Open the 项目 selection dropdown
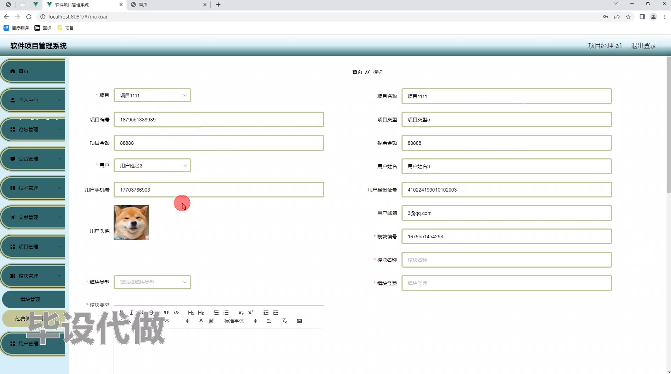The image size is (671, 374). point(152,96)
